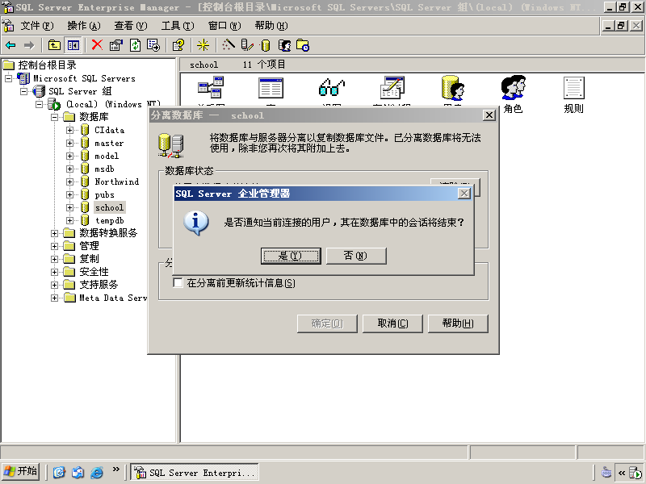
Task: Open the users icon in the right pane
Action: (453, 87)
